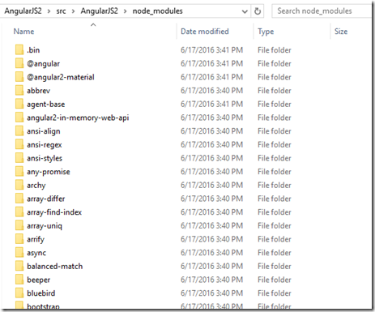Select the beeper folder icon

pos(19,280)
